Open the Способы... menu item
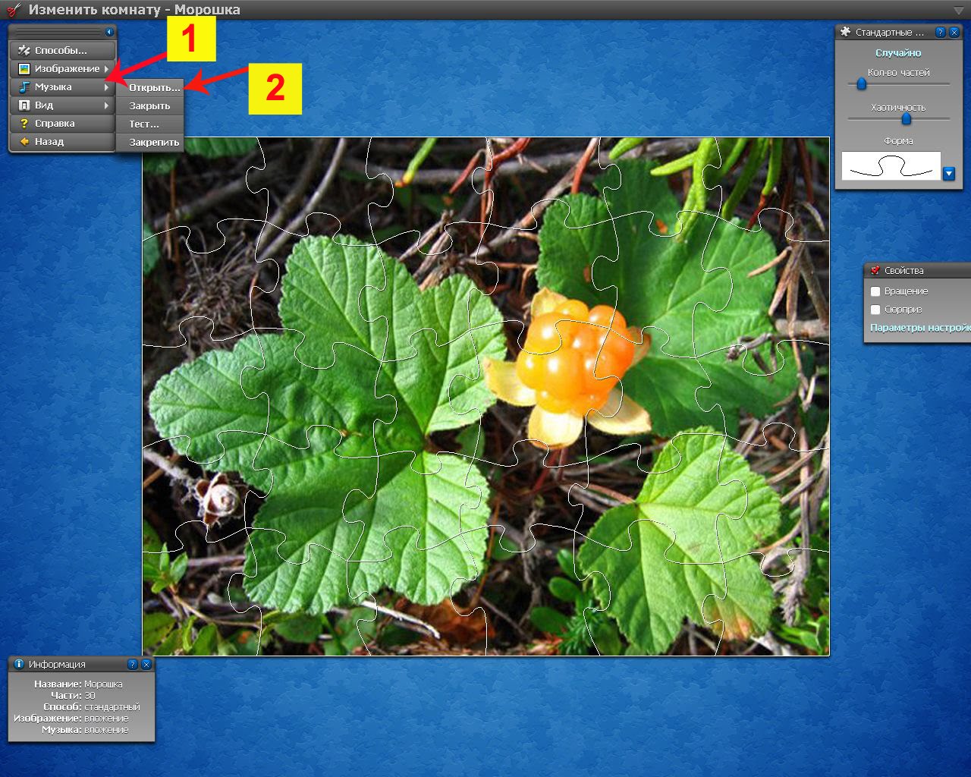Image resolution: width=971 pixels, height=777 pixels. point(62,50)
